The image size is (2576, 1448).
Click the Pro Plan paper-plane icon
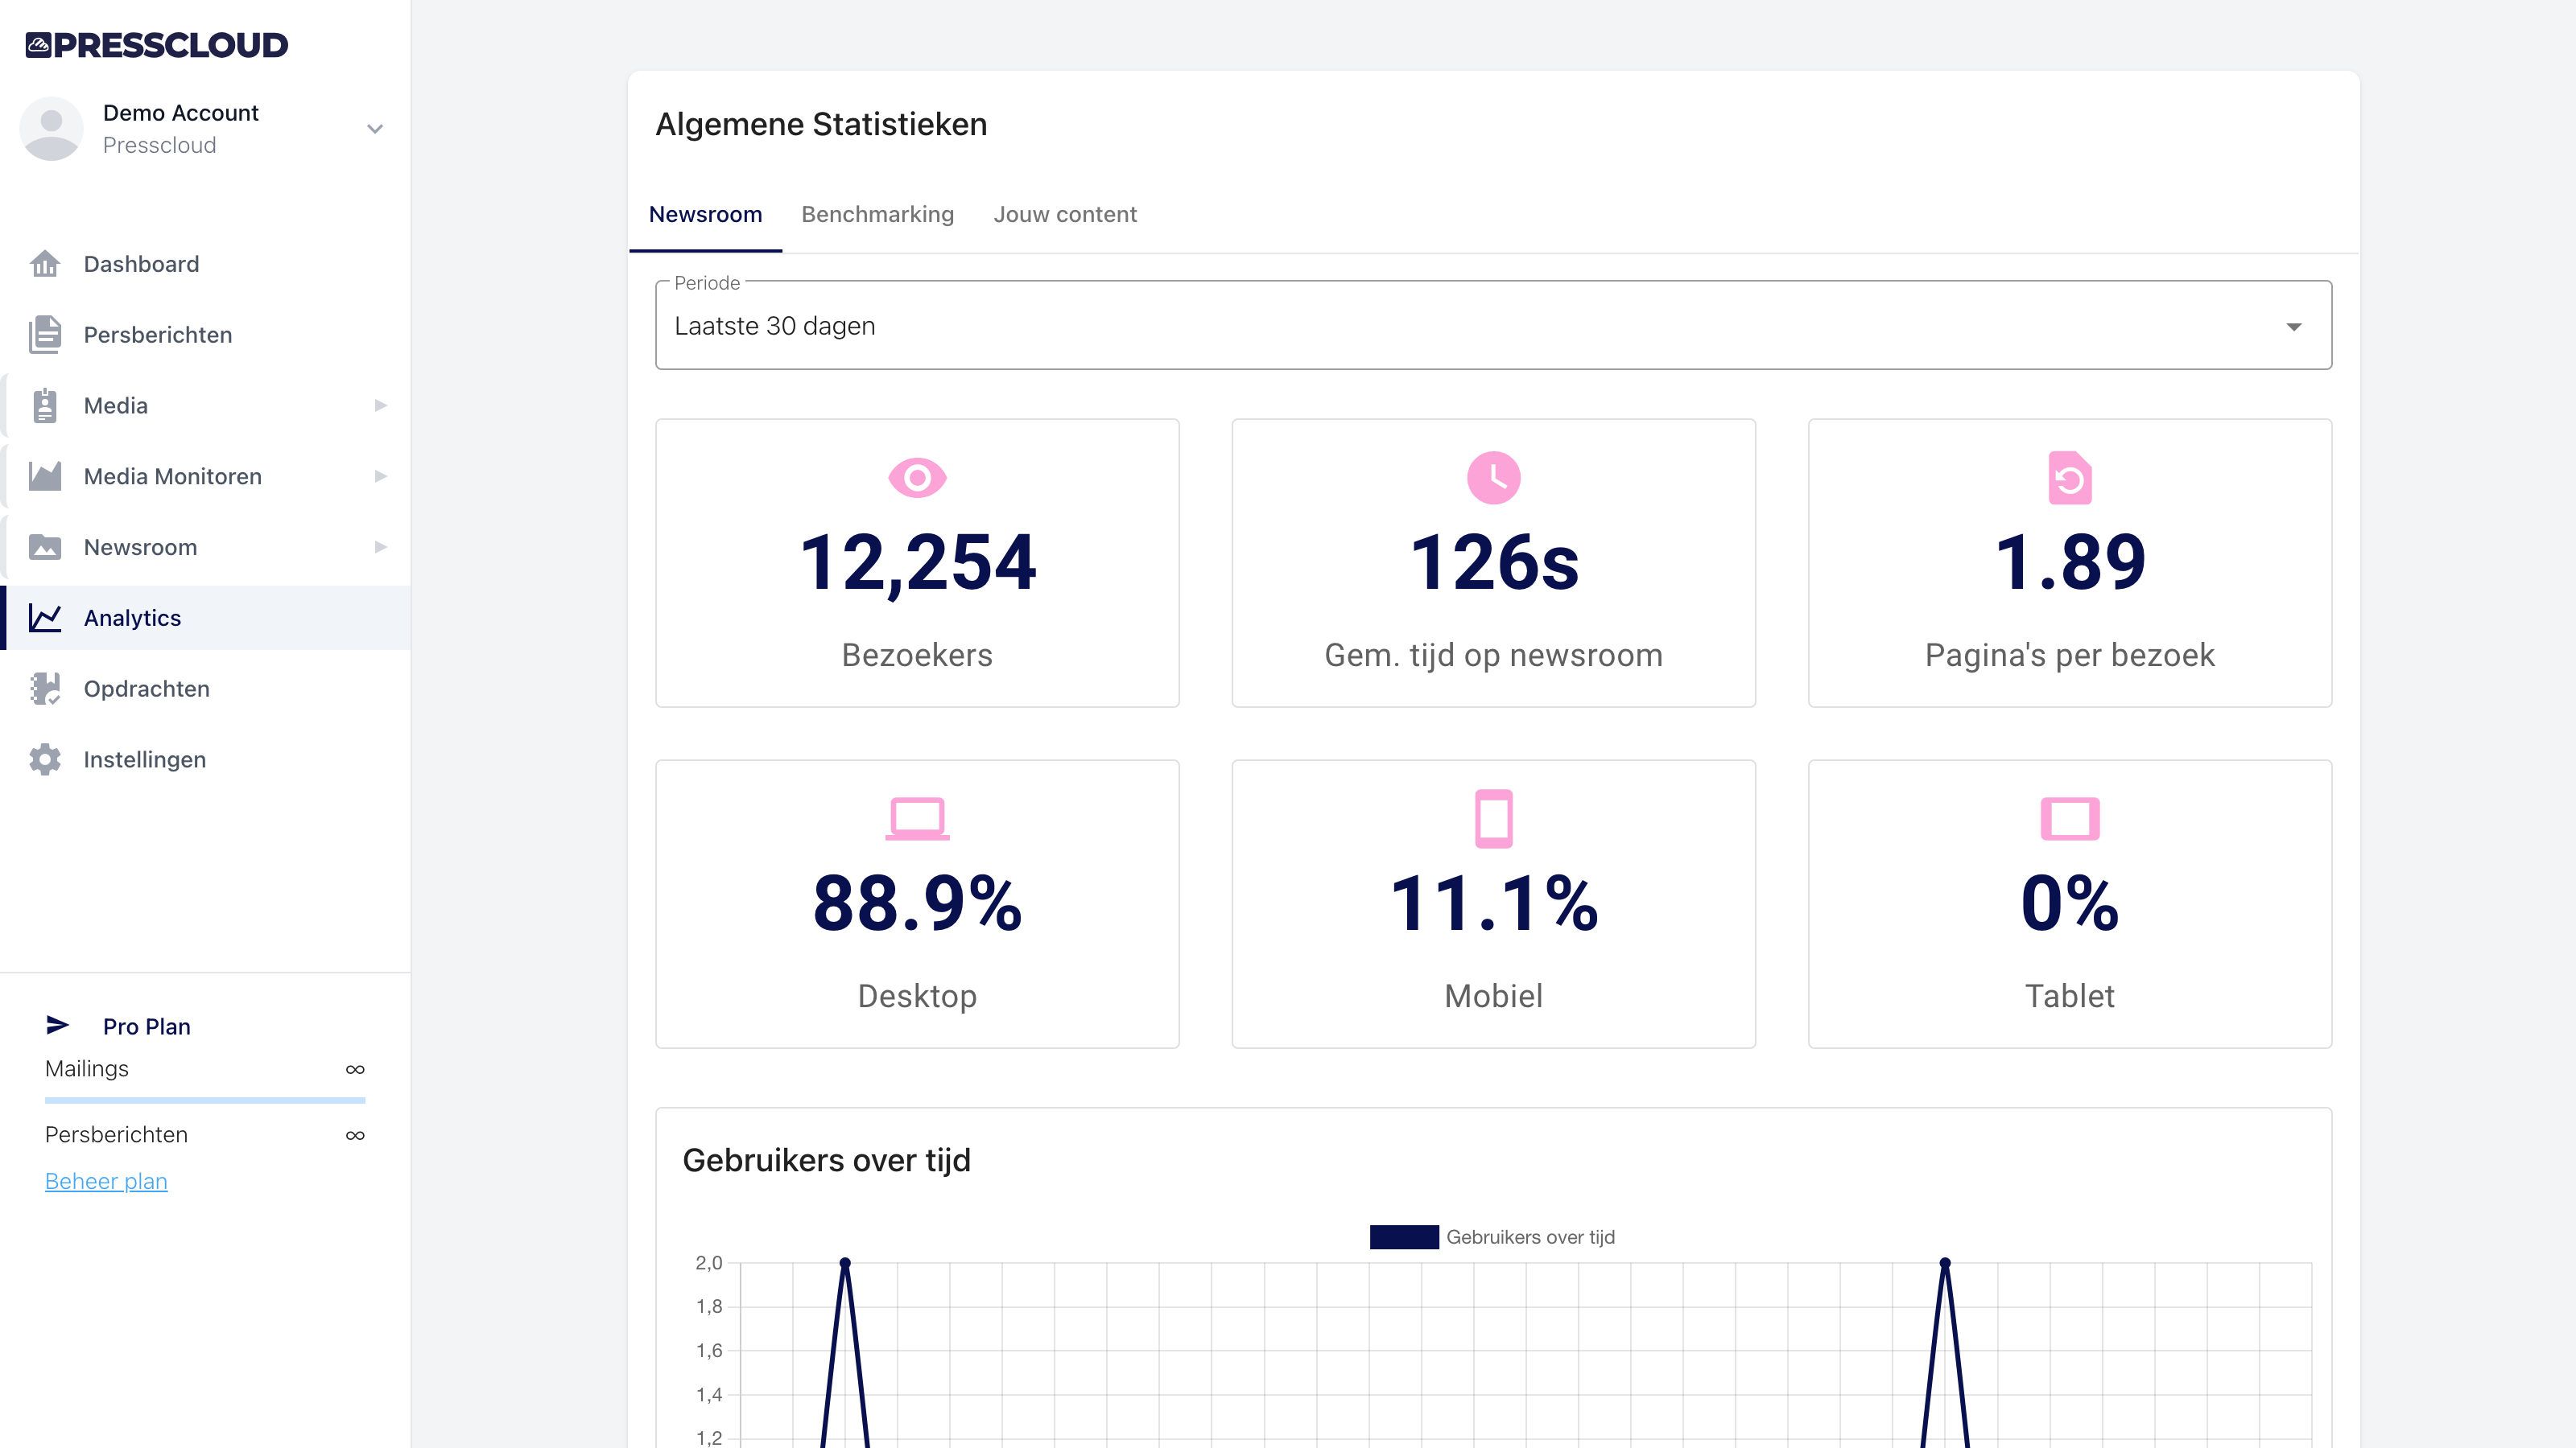click(58, 1026)
